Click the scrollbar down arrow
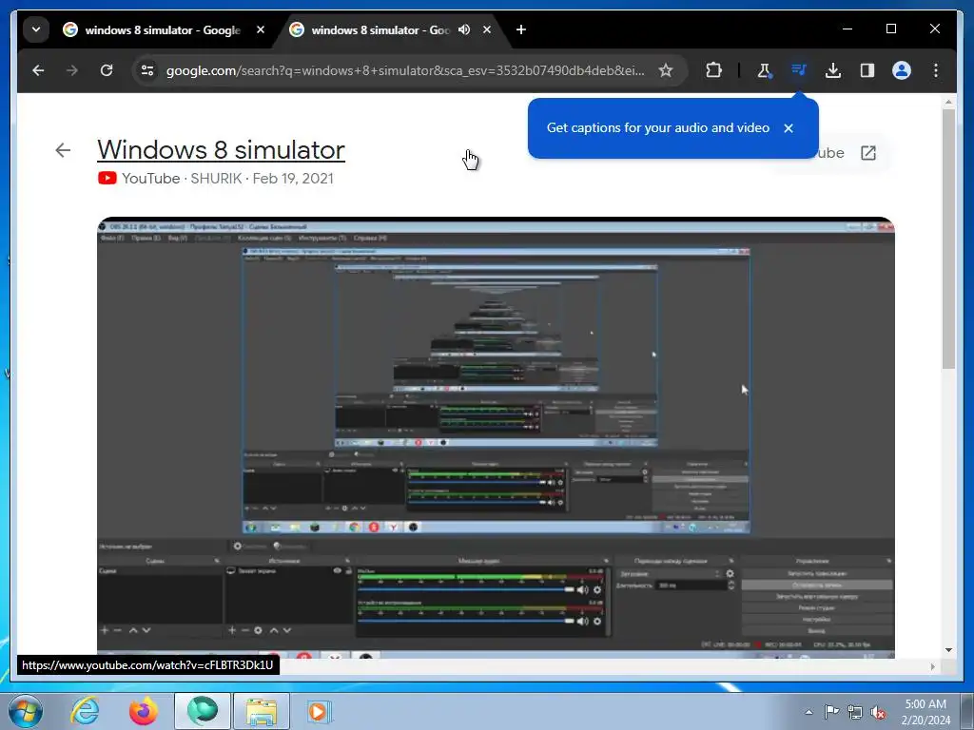This screenshot has height=730, width=974. 948,650
